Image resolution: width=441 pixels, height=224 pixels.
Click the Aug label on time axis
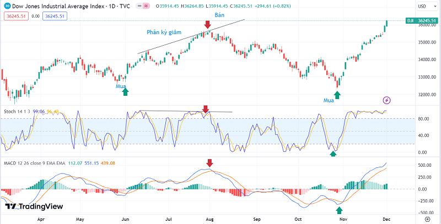(x=209, y=218)
